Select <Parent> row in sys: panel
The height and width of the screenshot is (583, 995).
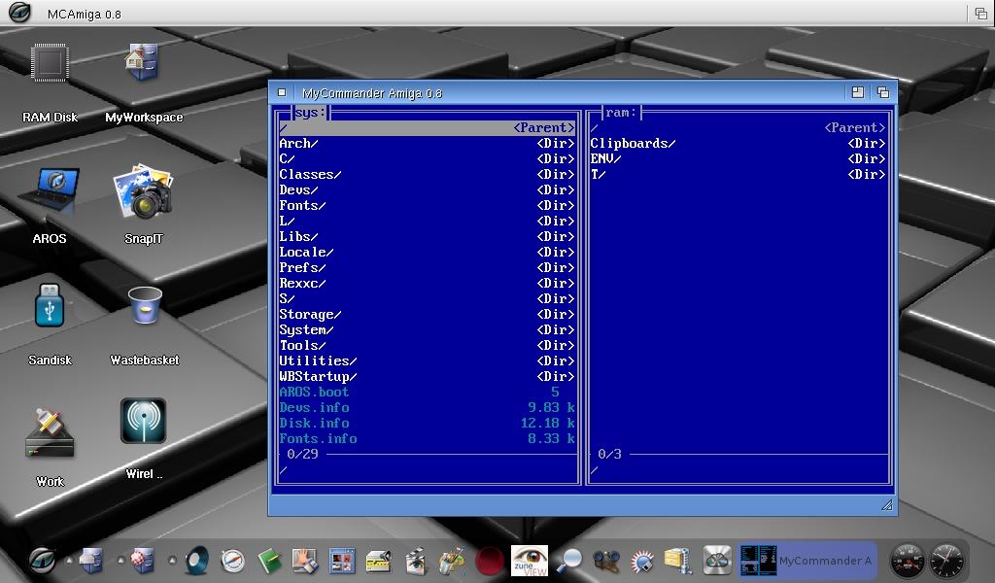click(428, 128)
